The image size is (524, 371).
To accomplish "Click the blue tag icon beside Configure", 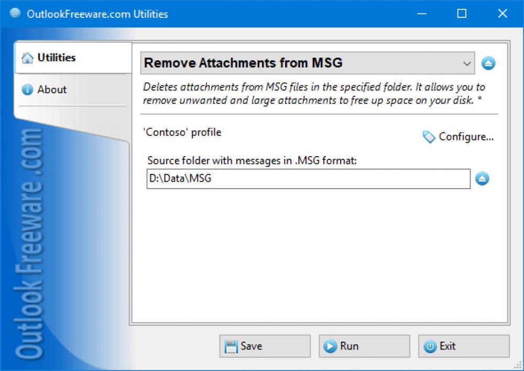I will pos(428,137).
